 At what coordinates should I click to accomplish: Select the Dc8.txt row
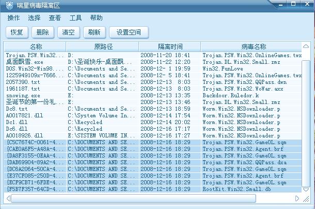click(153, 109)
